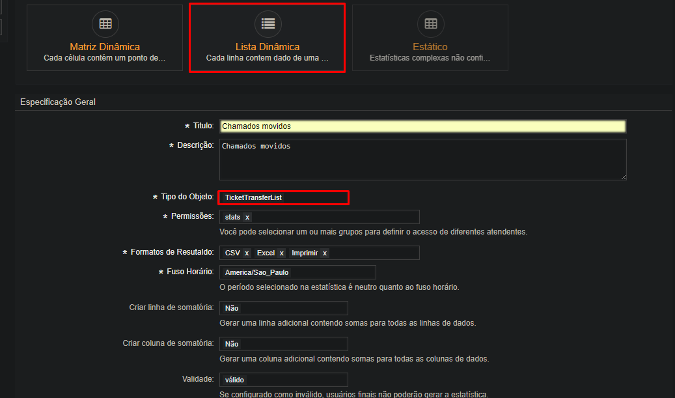The image size is (675, 398).
Task: Click the Criar linha de somatória label
Action: 171,307
